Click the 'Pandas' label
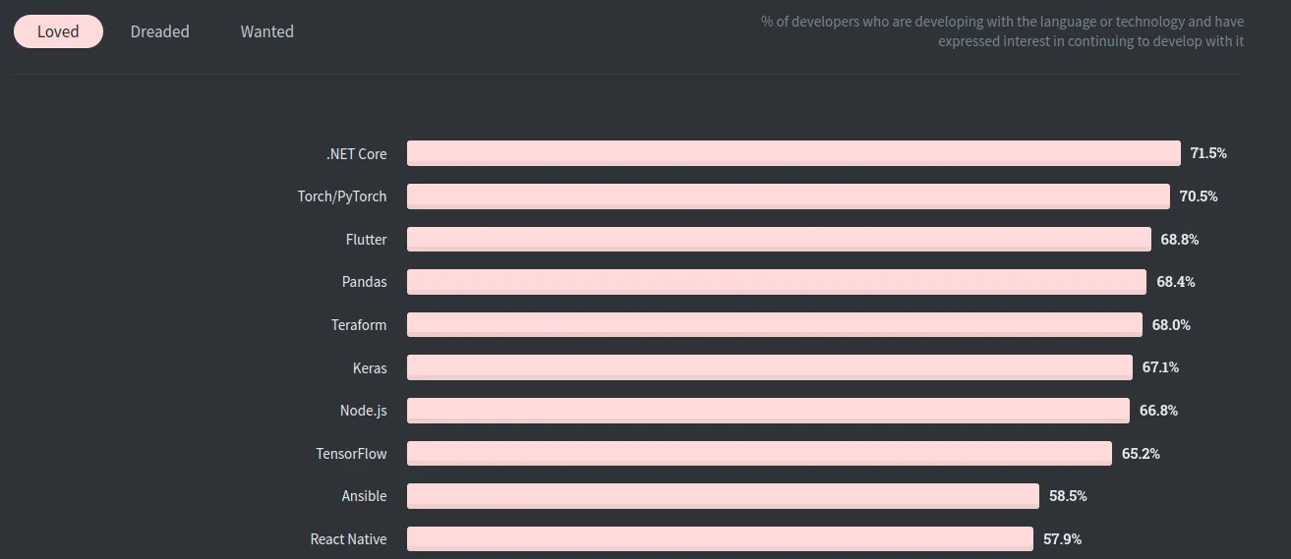The width and height of the screenshot is (1291, 559). [365, 282]
